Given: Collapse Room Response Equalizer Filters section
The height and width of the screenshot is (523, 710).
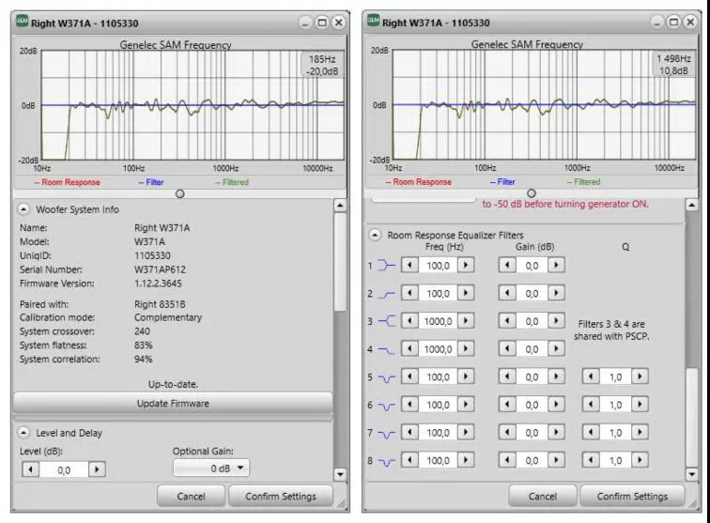Looking at the screenshot, I should pos(375,235).
